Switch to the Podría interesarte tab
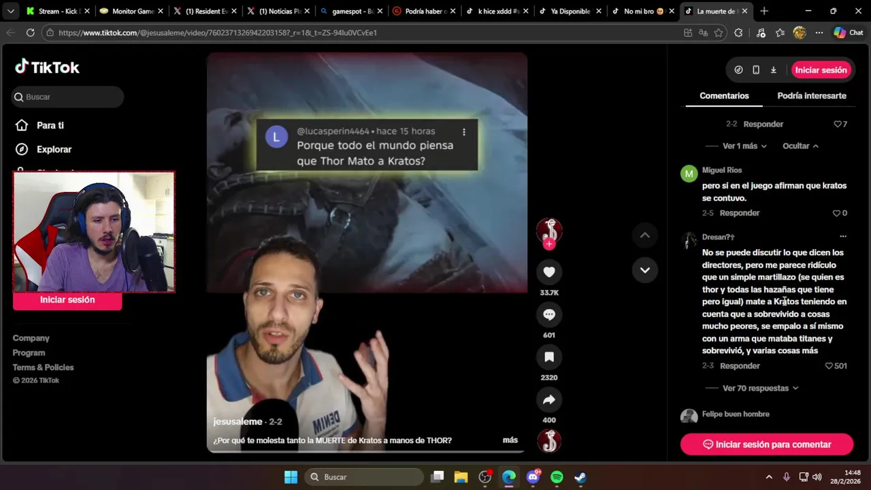The width and height of the screenshot is (871, 490). point(812,96)
